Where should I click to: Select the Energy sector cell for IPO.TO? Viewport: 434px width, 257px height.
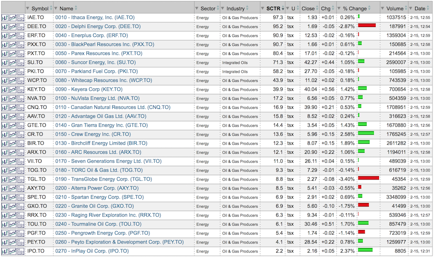[x=203, y=252]
